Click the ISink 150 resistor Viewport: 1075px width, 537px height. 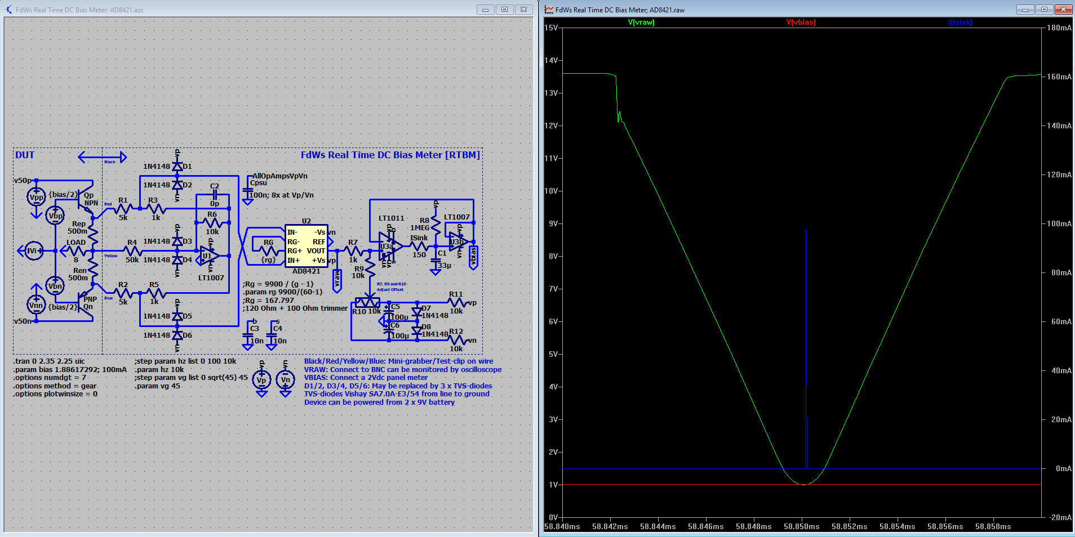(x=419, y=246)
